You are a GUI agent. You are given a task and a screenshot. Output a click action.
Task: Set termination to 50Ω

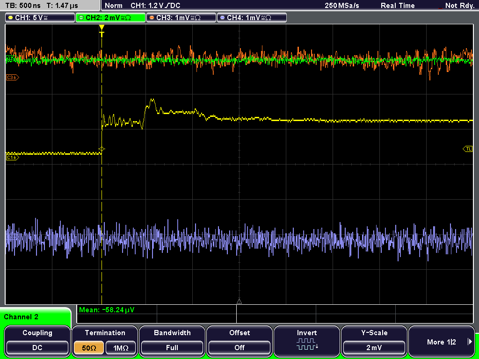(89, 348)
